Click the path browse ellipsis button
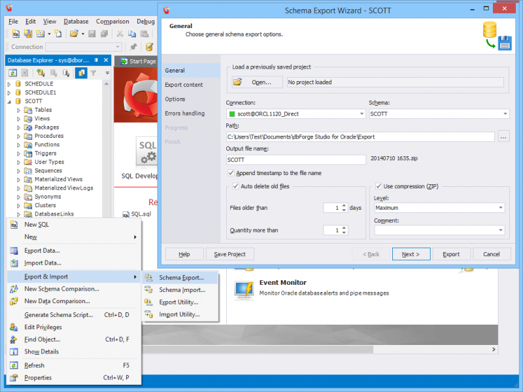Image resolution: width=523 pixels, height=392 pixels. pos(503,137)
